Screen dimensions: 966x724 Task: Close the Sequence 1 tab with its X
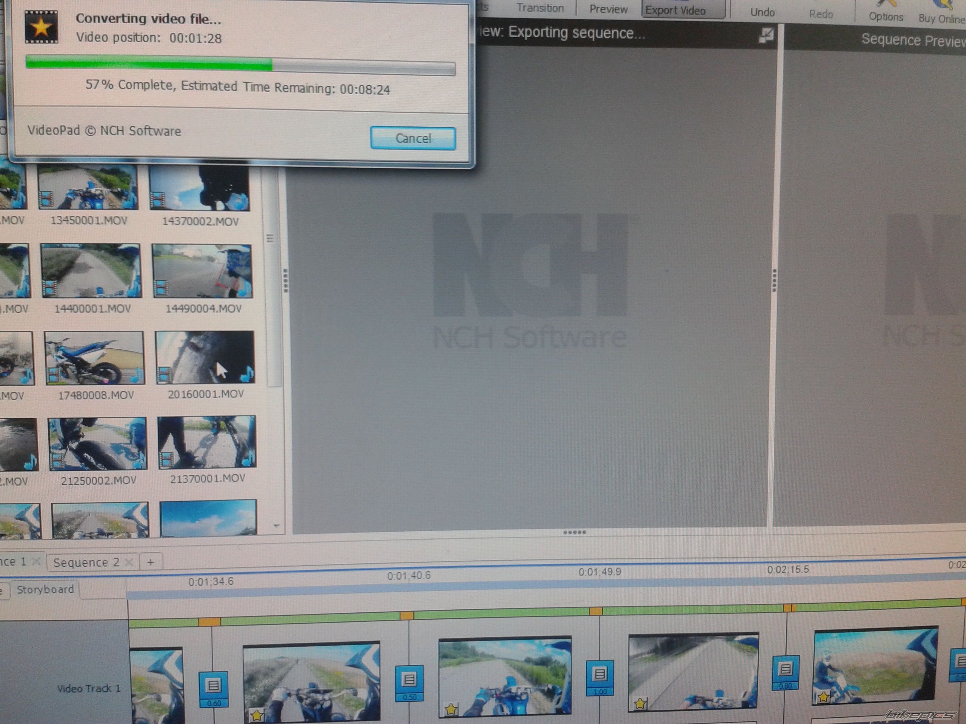tap(37, 561)
